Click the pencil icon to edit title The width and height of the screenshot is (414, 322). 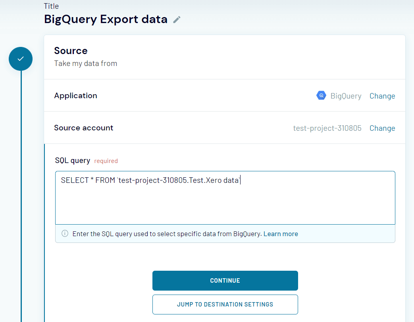click(177, 19)
